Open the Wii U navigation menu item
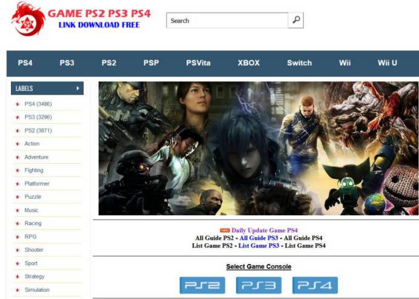Viewport: 419px width, 299px height. [x=387, y=63]
